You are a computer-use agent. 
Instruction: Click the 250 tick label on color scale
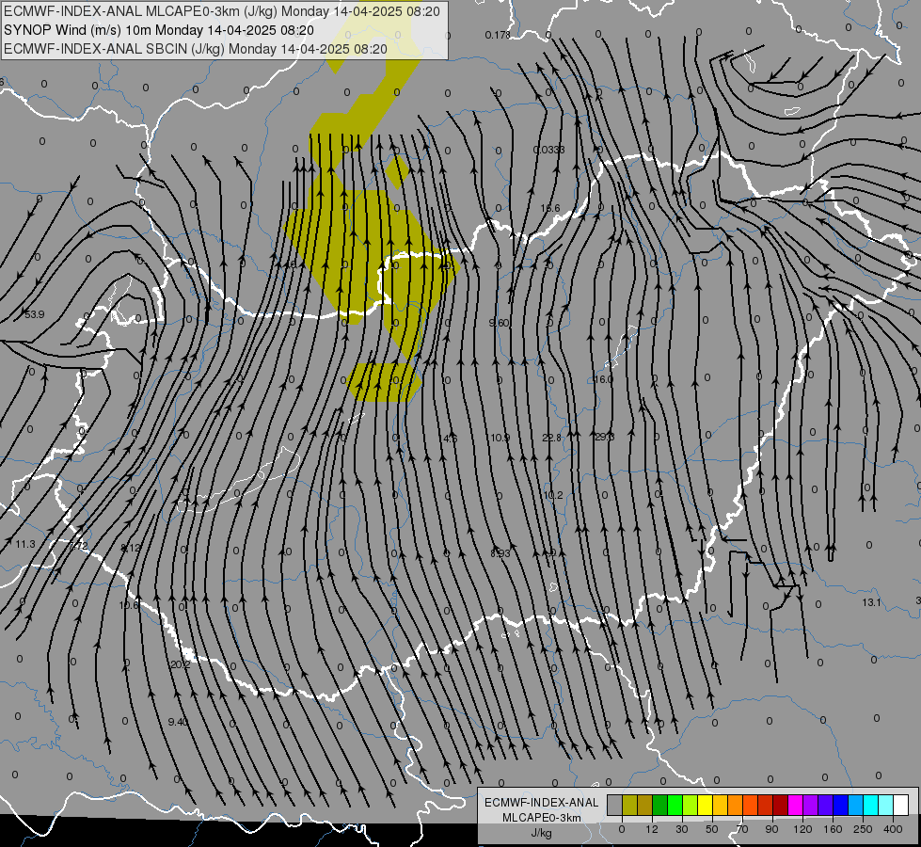(863, 829)
